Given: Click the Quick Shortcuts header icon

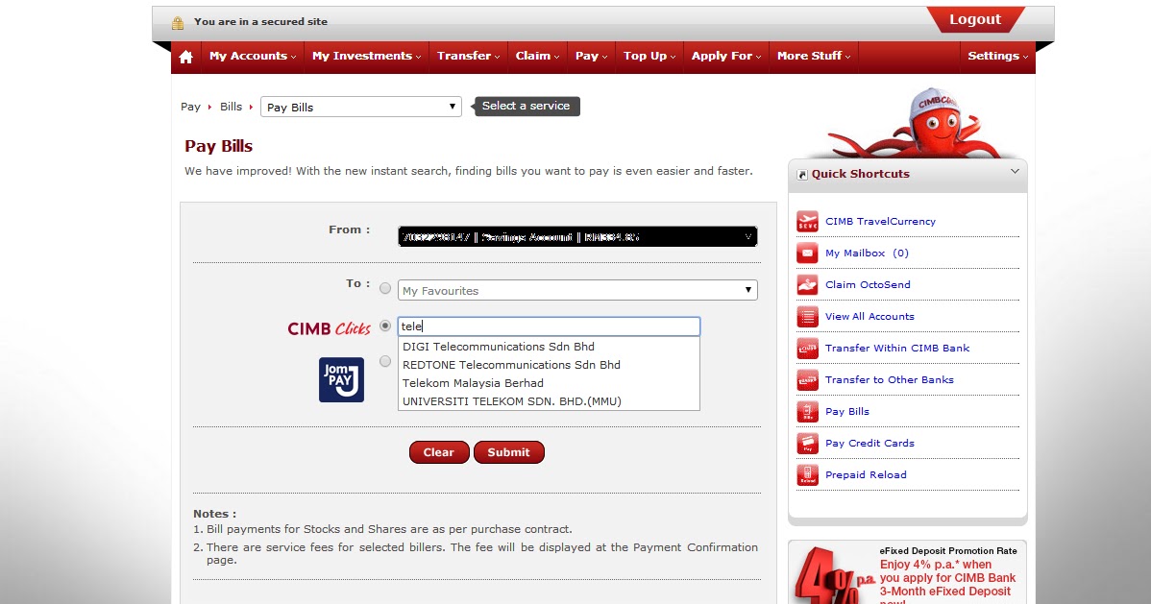Looking at the screenshot, I should pos(801,175).
